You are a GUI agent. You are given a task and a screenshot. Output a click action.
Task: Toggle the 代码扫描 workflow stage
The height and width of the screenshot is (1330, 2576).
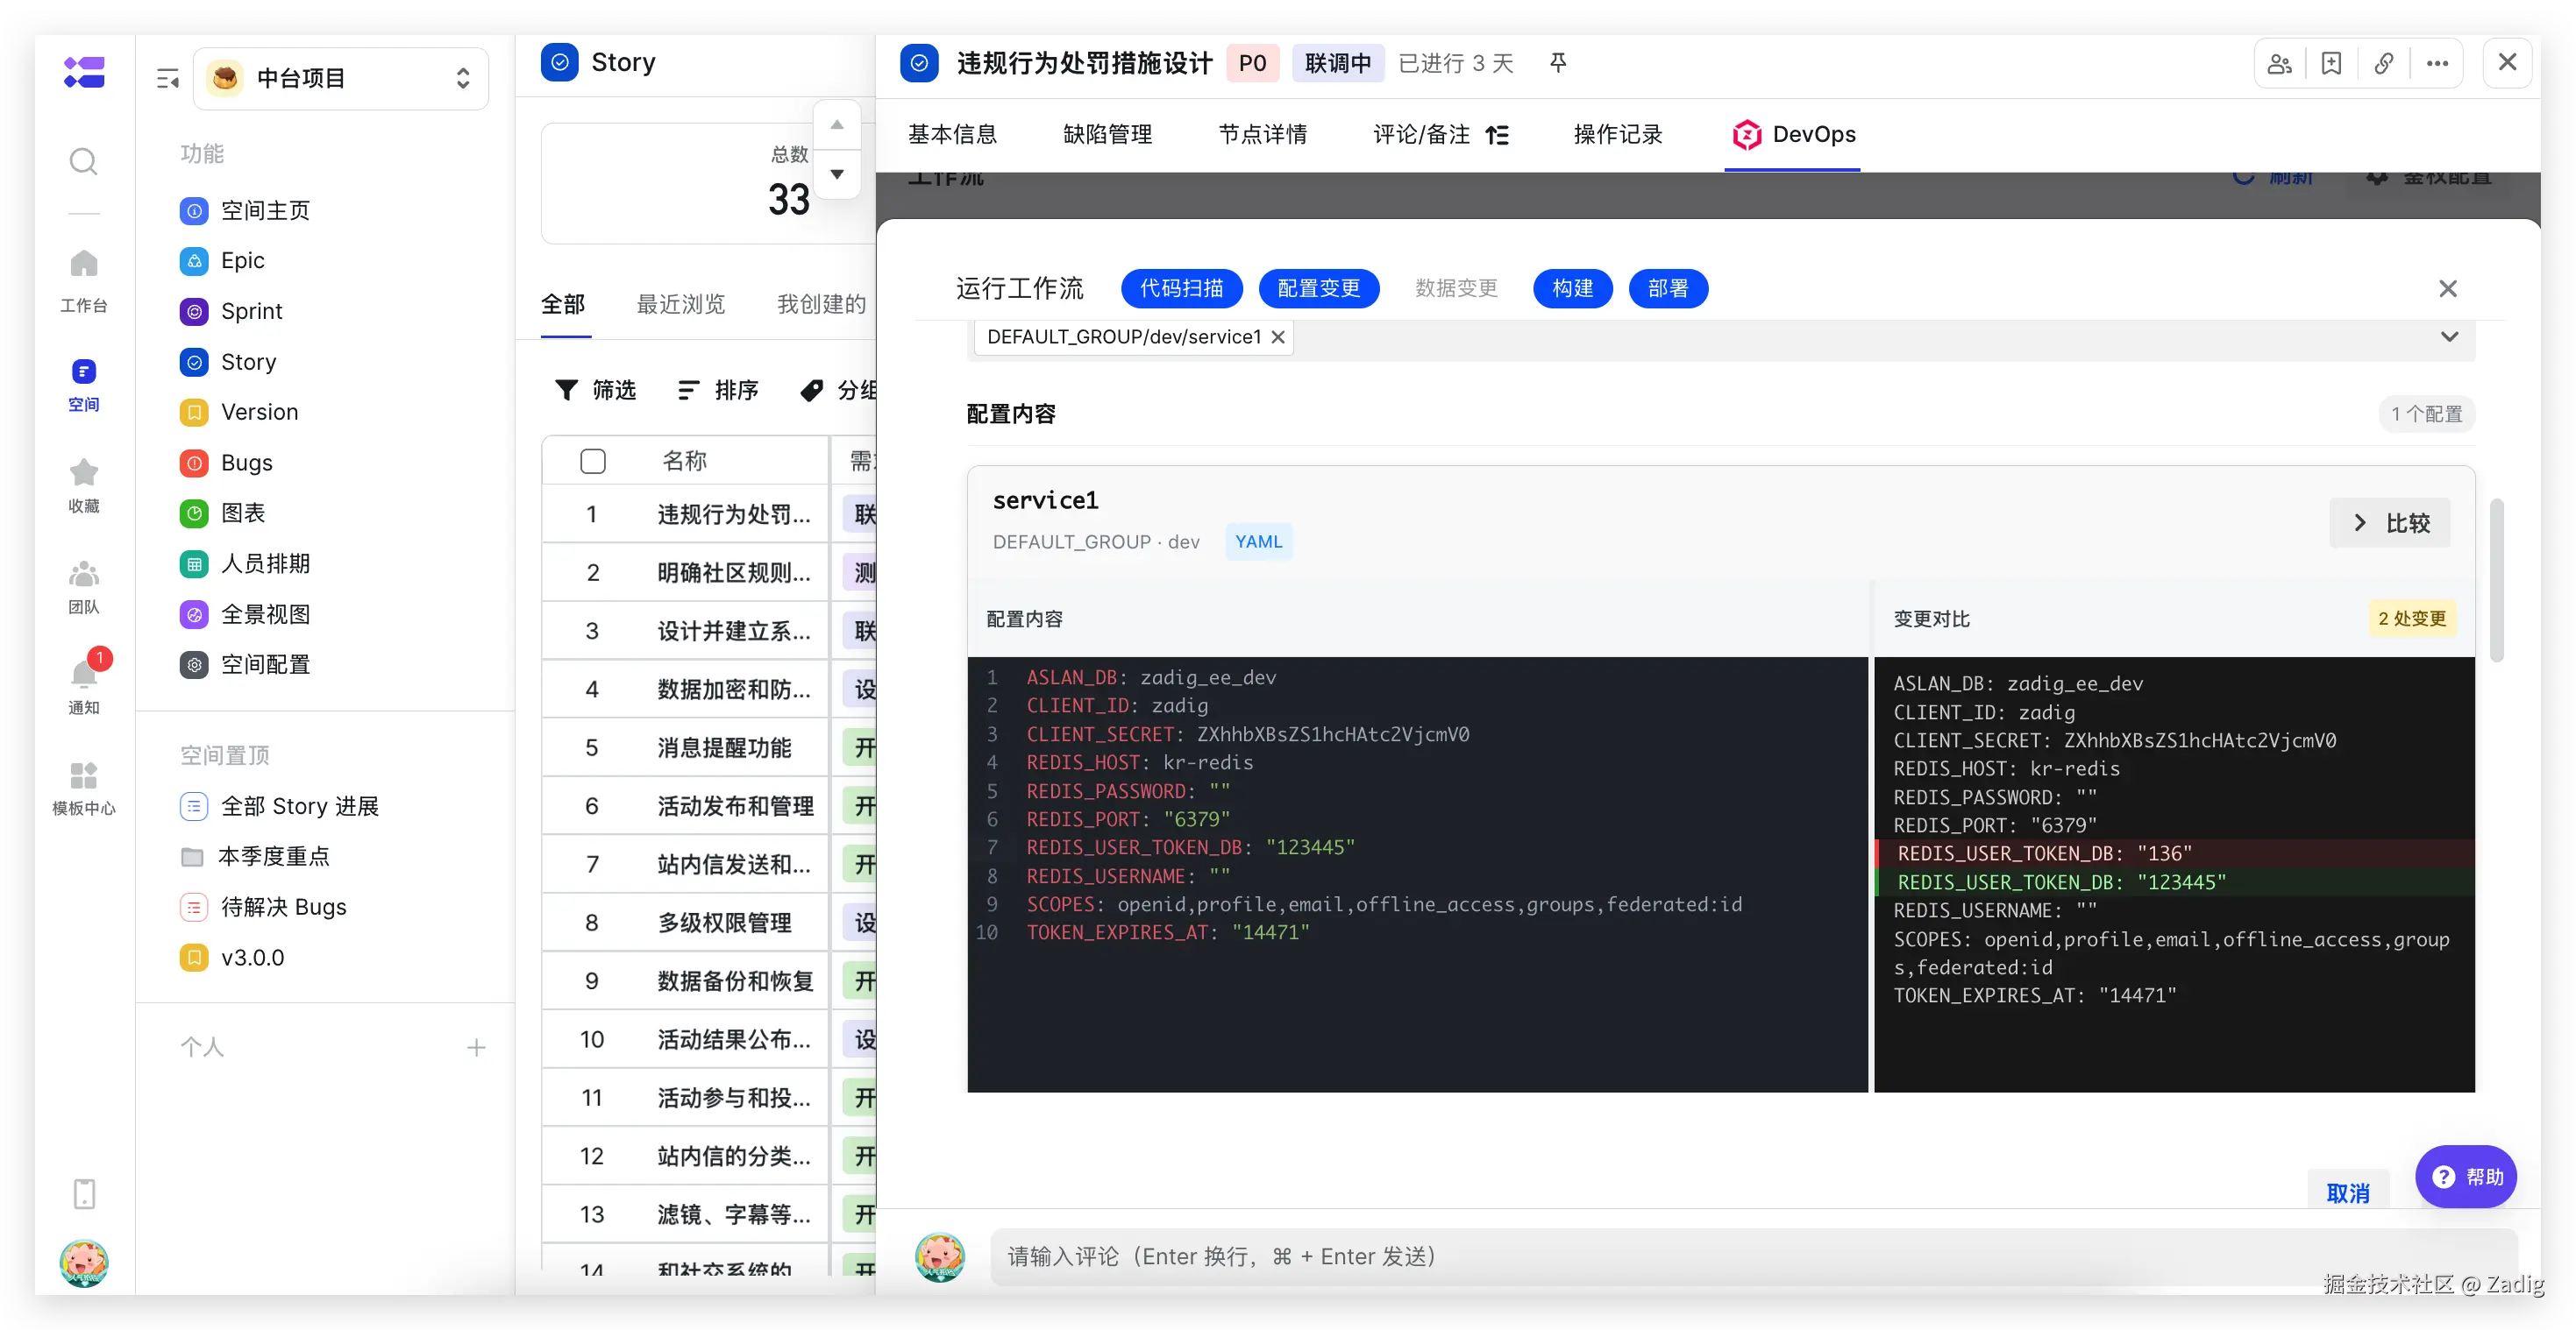(x=1181, y=289)
